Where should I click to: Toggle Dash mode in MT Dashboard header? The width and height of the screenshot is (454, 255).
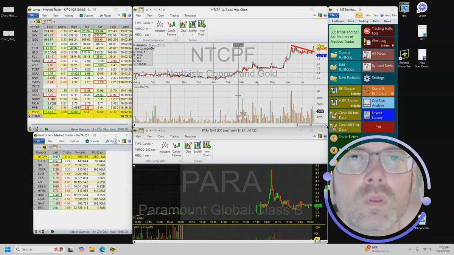(359, 15)
